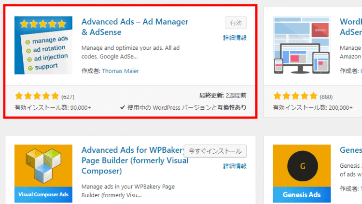Open 詳細情報 for the WPBakery plugin

pyautogui.click(x=235, y=166)
